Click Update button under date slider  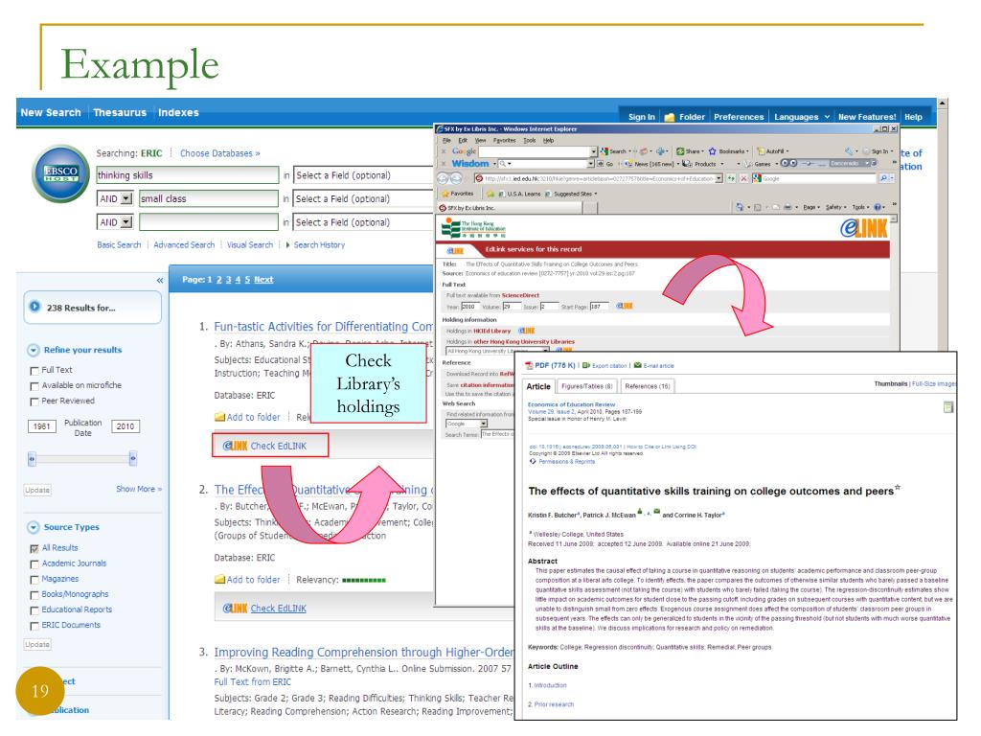[x=37, y=490]
